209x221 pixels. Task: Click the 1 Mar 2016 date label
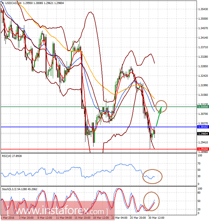8,218
